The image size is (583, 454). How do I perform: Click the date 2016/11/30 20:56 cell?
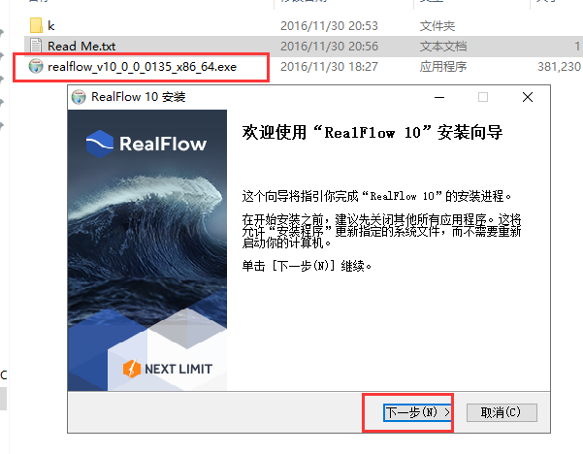coord(329,47)
